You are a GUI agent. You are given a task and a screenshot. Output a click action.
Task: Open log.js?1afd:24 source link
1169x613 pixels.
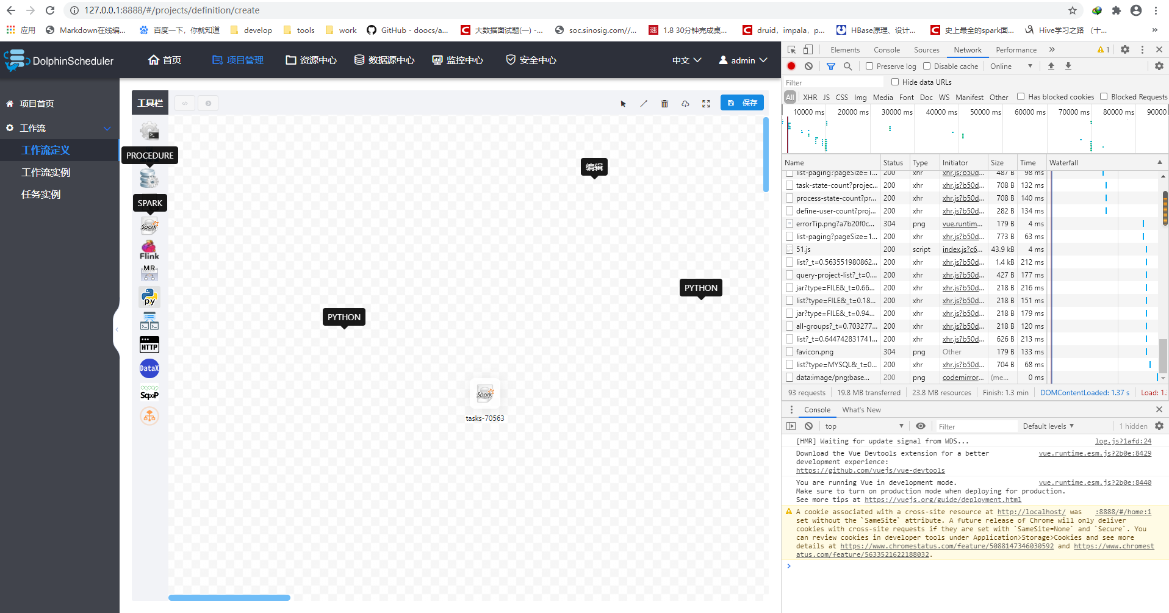1123,441
